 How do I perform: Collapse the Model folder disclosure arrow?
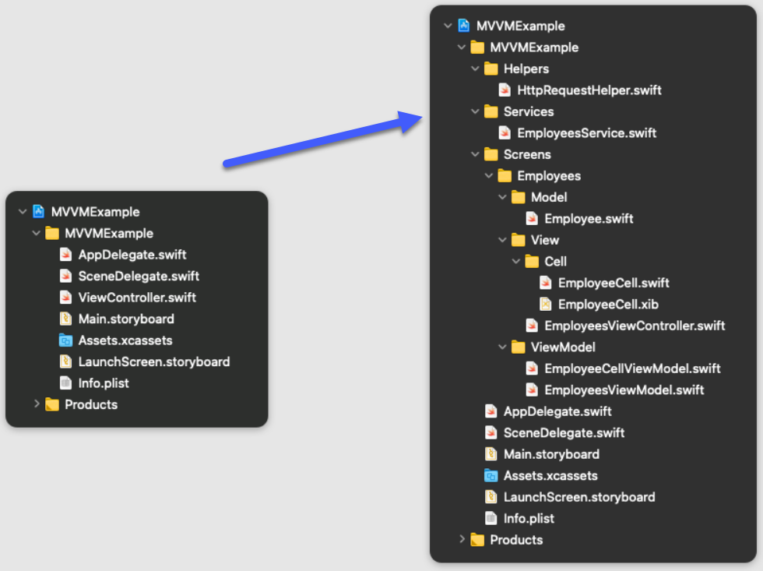[x=502, y=197]
